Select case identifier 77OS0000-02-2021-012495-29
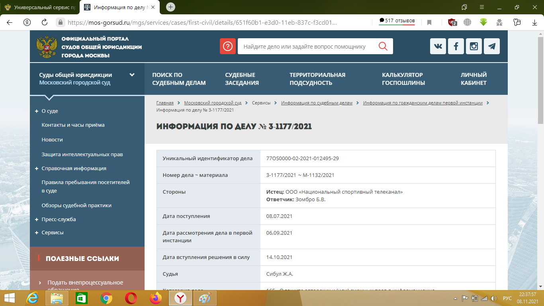The height and width of the screenshot is (306, 544). tap(302, 158)
